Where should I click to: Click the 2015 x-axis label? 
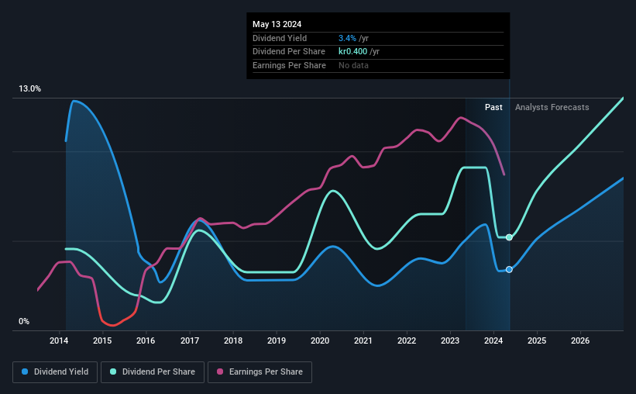pyautogui.click(x=102, y=340)
